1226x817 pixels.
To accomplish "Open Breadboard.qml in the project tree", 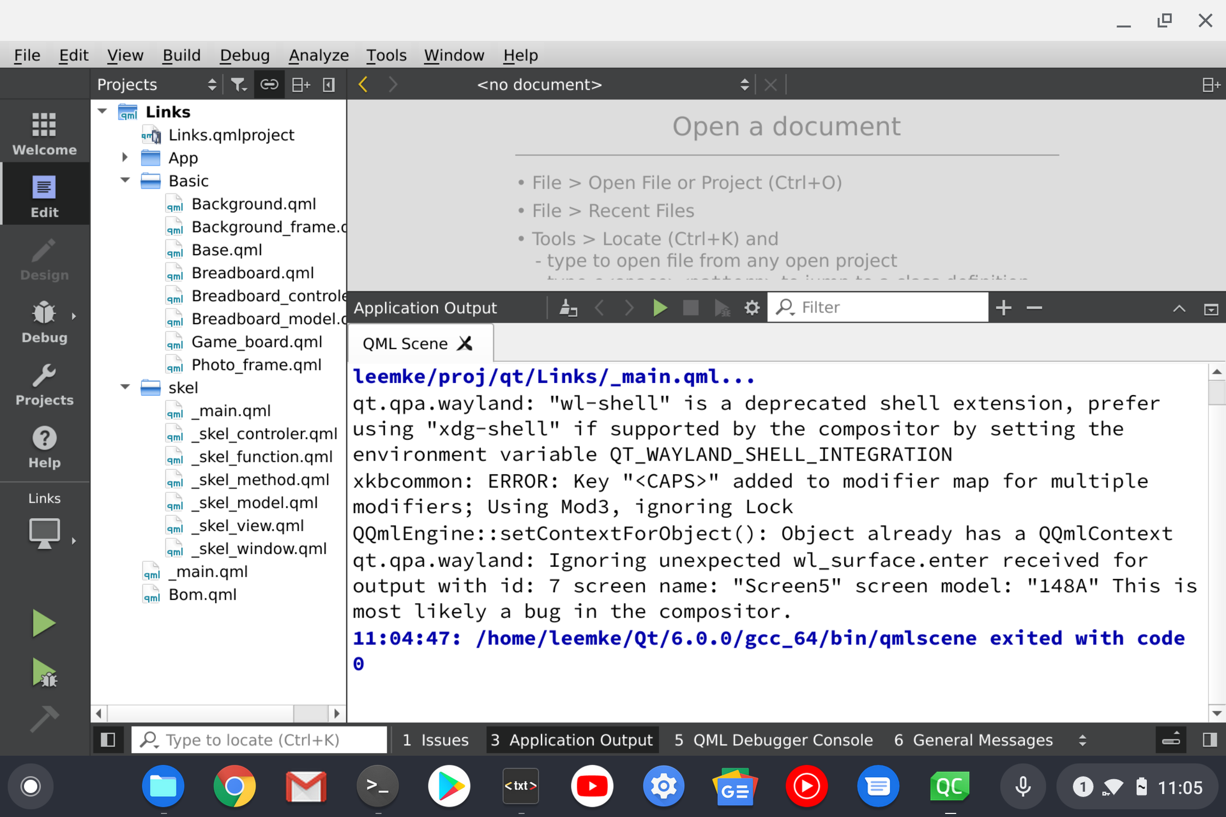I will (x=252, y=273).
